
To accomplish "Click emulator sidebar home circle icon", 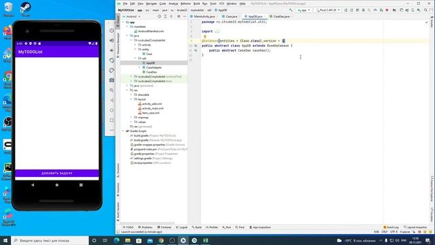I will tap(111, 110).
